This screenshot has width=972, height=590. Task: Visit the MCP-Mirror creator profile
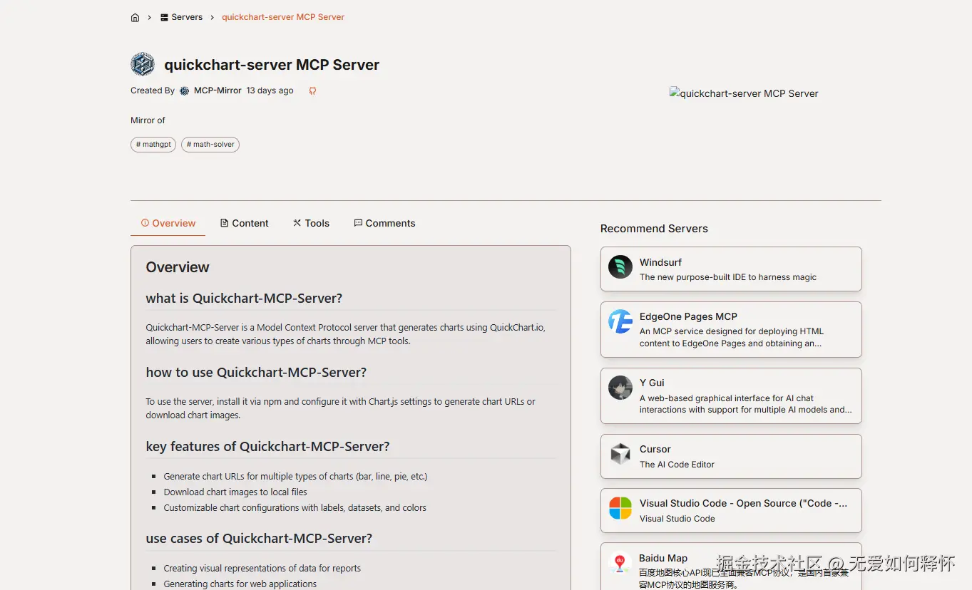click(x=218, y=90)
